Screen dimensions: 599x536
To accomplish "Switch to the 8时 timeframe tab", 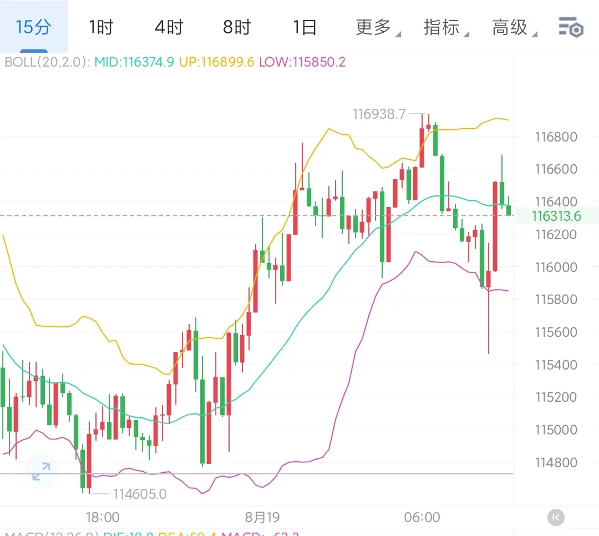I will (237, 27).
